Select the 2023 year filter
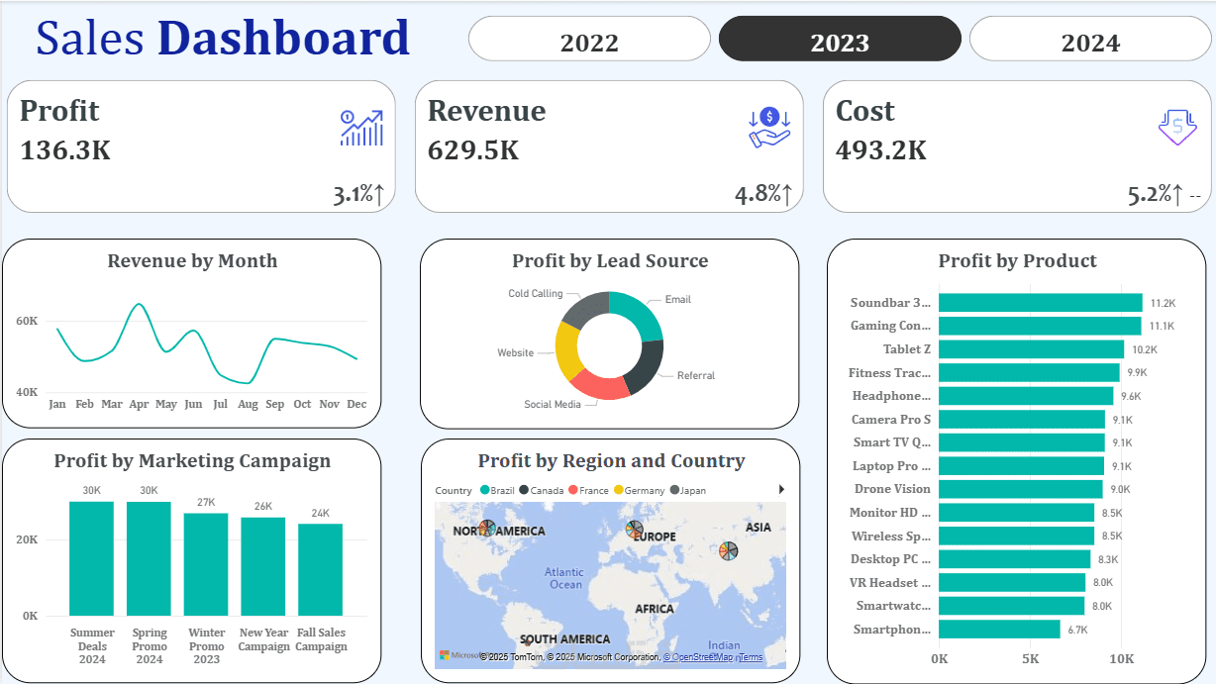The image size is (1216, 684). click(840, 39)
